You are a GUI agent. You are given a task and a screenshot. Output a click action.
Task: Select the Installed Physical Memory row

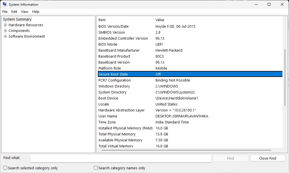coord(126,128)
